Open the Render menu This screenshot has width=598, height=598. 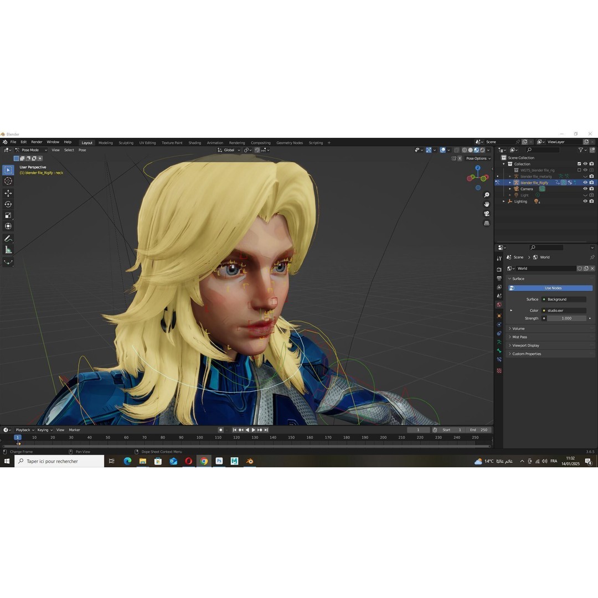click(37, 142)
